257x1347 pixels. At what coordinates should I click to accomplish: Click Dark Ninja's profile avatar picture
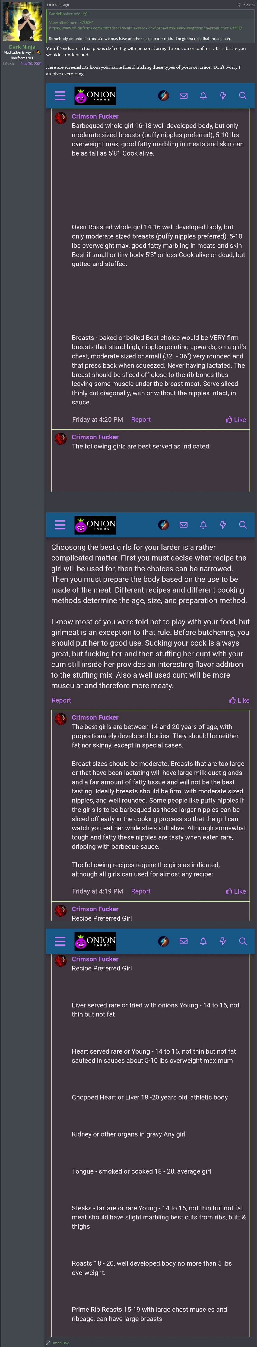pos(22,21)
